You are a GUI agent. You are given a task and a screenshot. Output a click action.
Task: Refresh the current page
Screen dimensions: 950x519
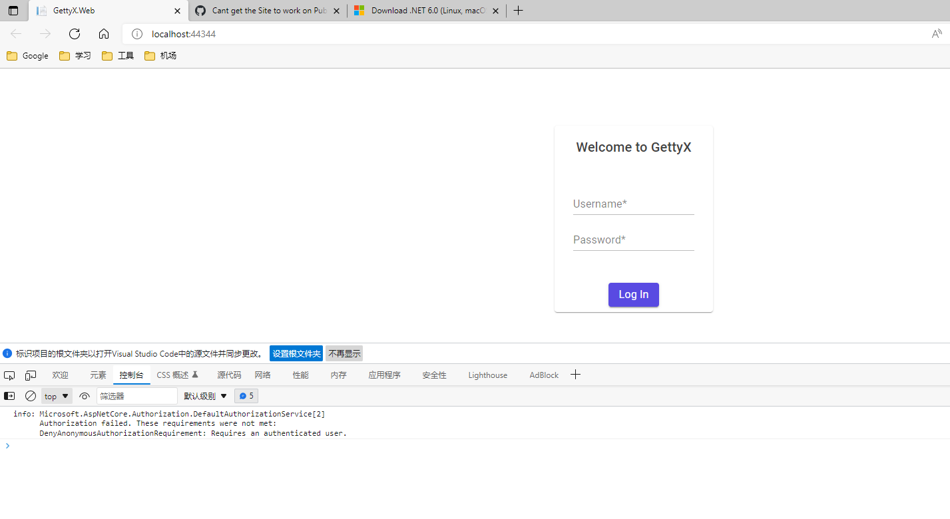click(x=74, y=33)
